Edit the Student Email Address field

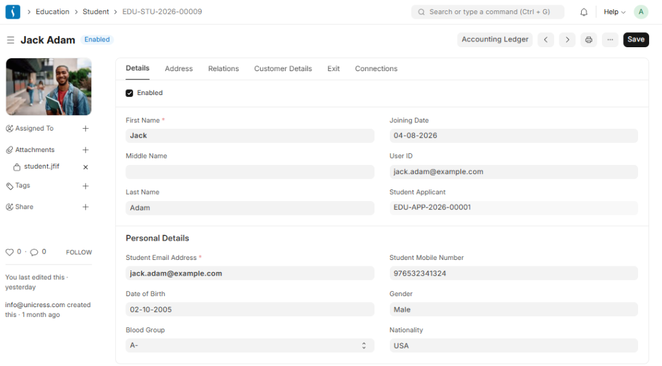[250, 273]
